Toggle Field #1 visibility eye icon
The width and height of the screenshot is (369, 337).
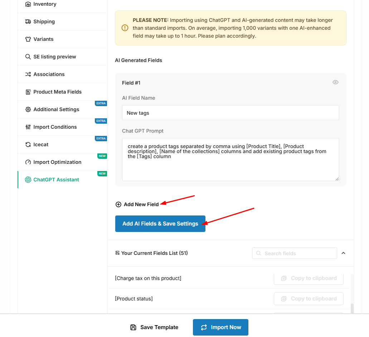tap(335, 82)
